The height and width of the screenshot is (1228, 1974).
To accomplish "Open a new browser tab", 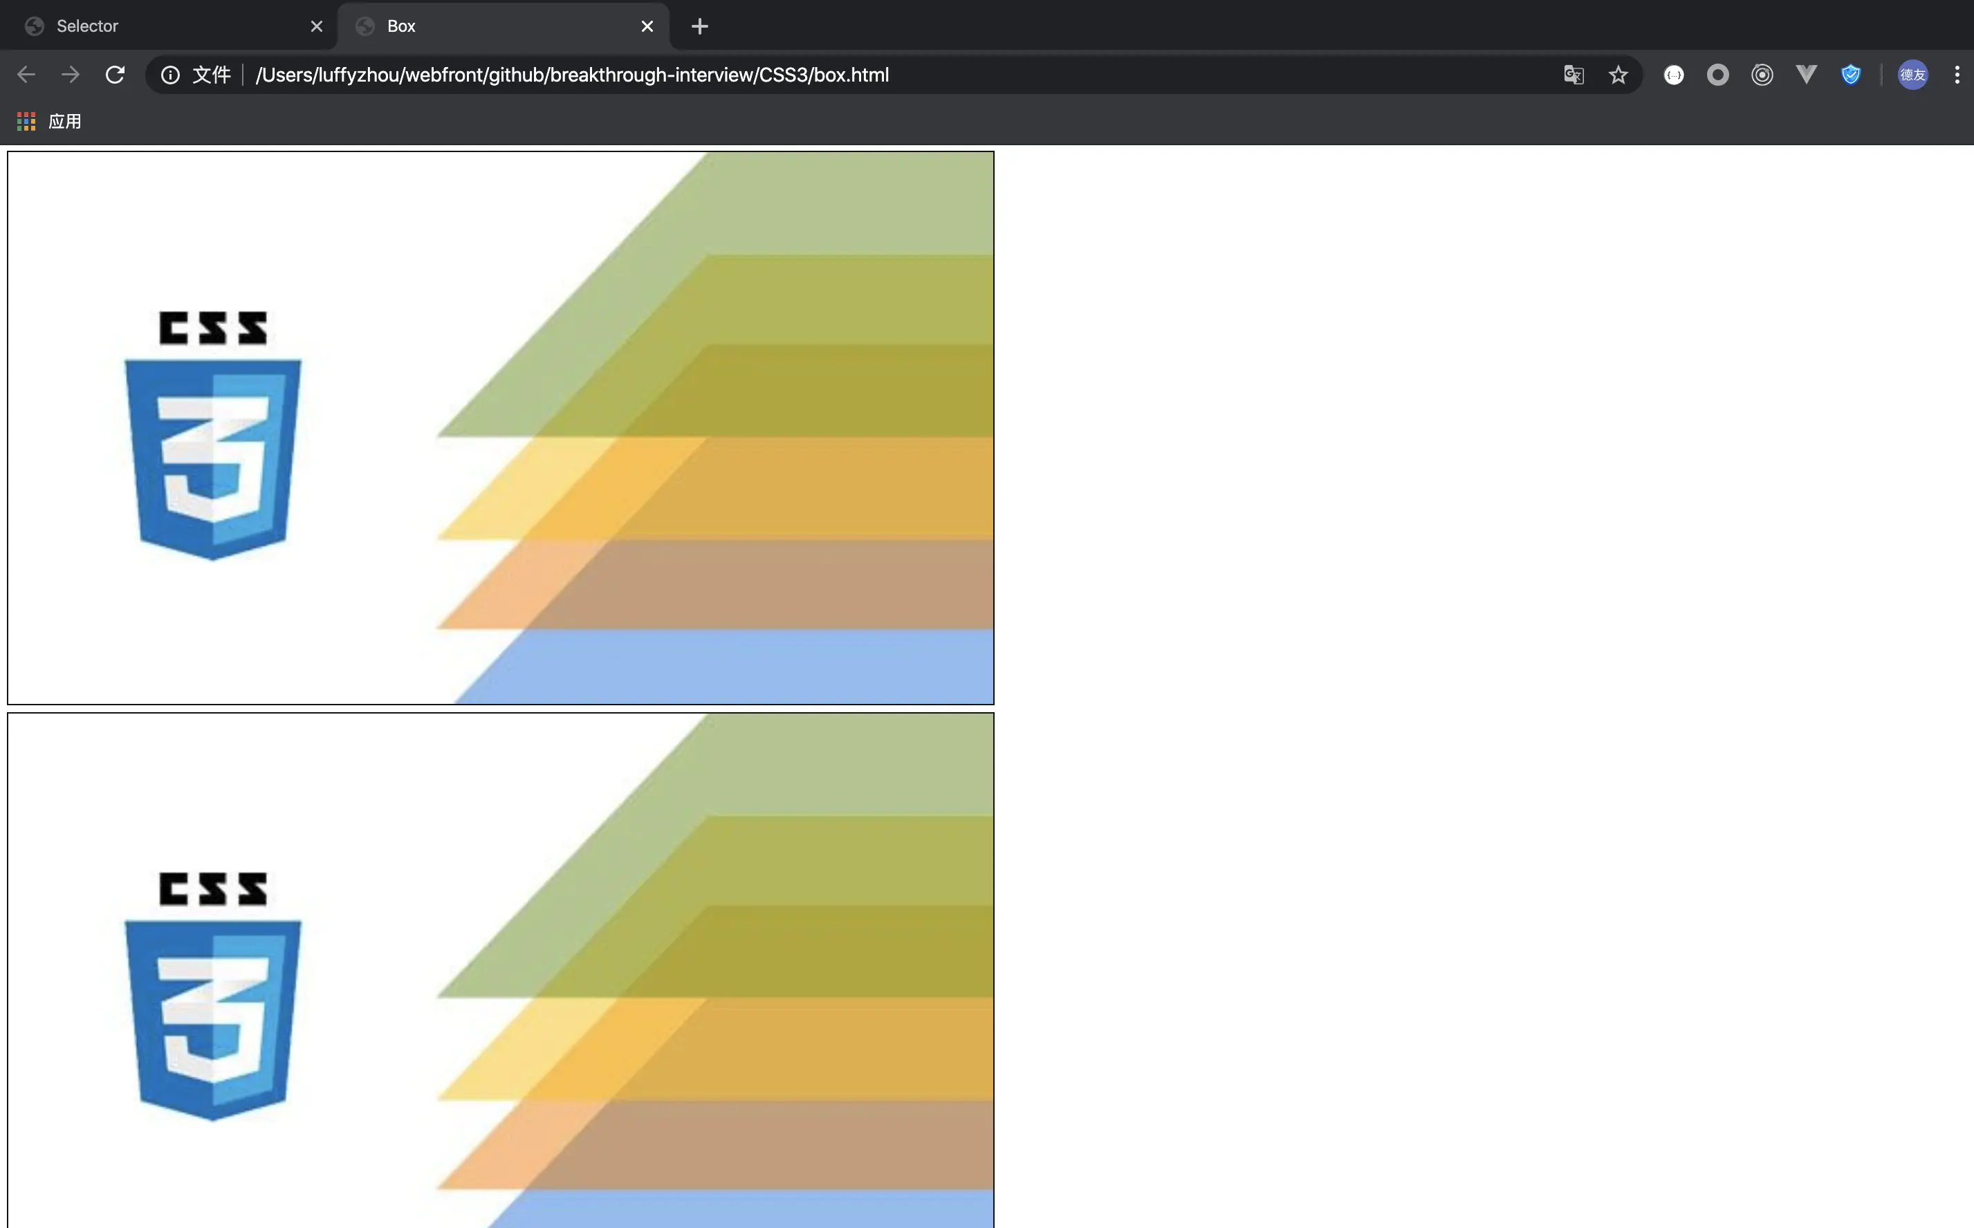I will (x=699, y=26).
